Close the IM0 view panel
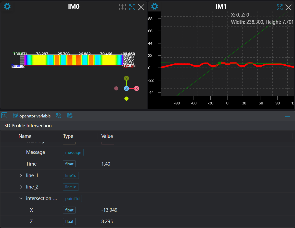This screenshot has width=295, height=228. [141, 7]
